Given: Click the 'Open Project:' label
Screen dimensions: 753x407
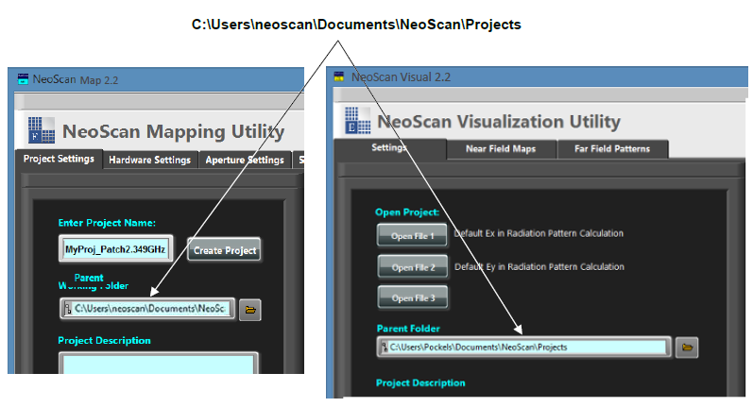Looking at the screenshot, I should click(x=407, y=212).
